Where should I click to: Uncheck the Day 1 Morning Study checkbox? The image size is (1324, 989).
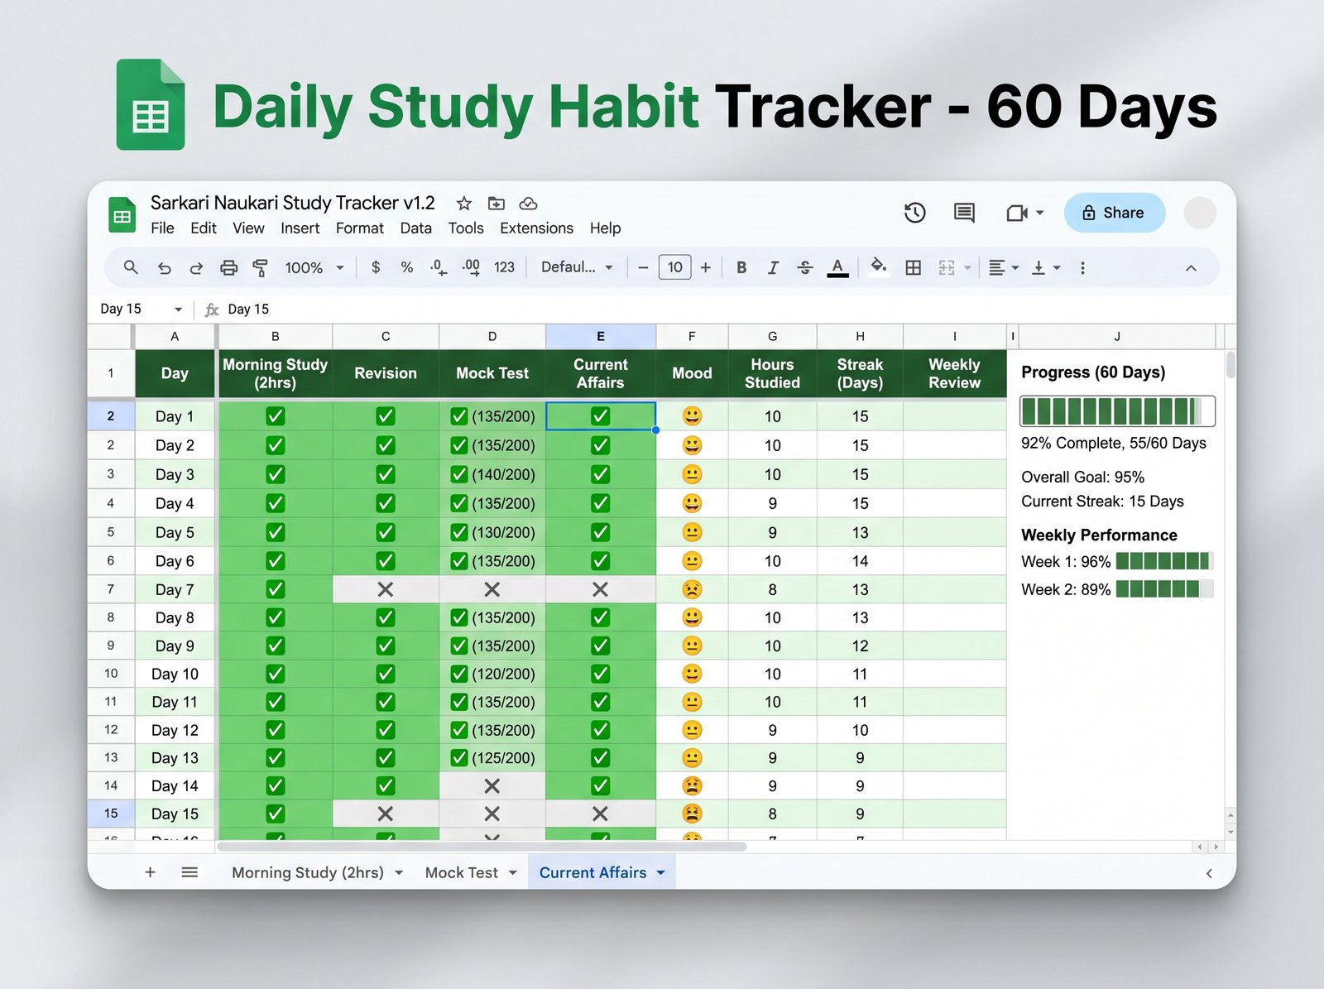[274, 416]
